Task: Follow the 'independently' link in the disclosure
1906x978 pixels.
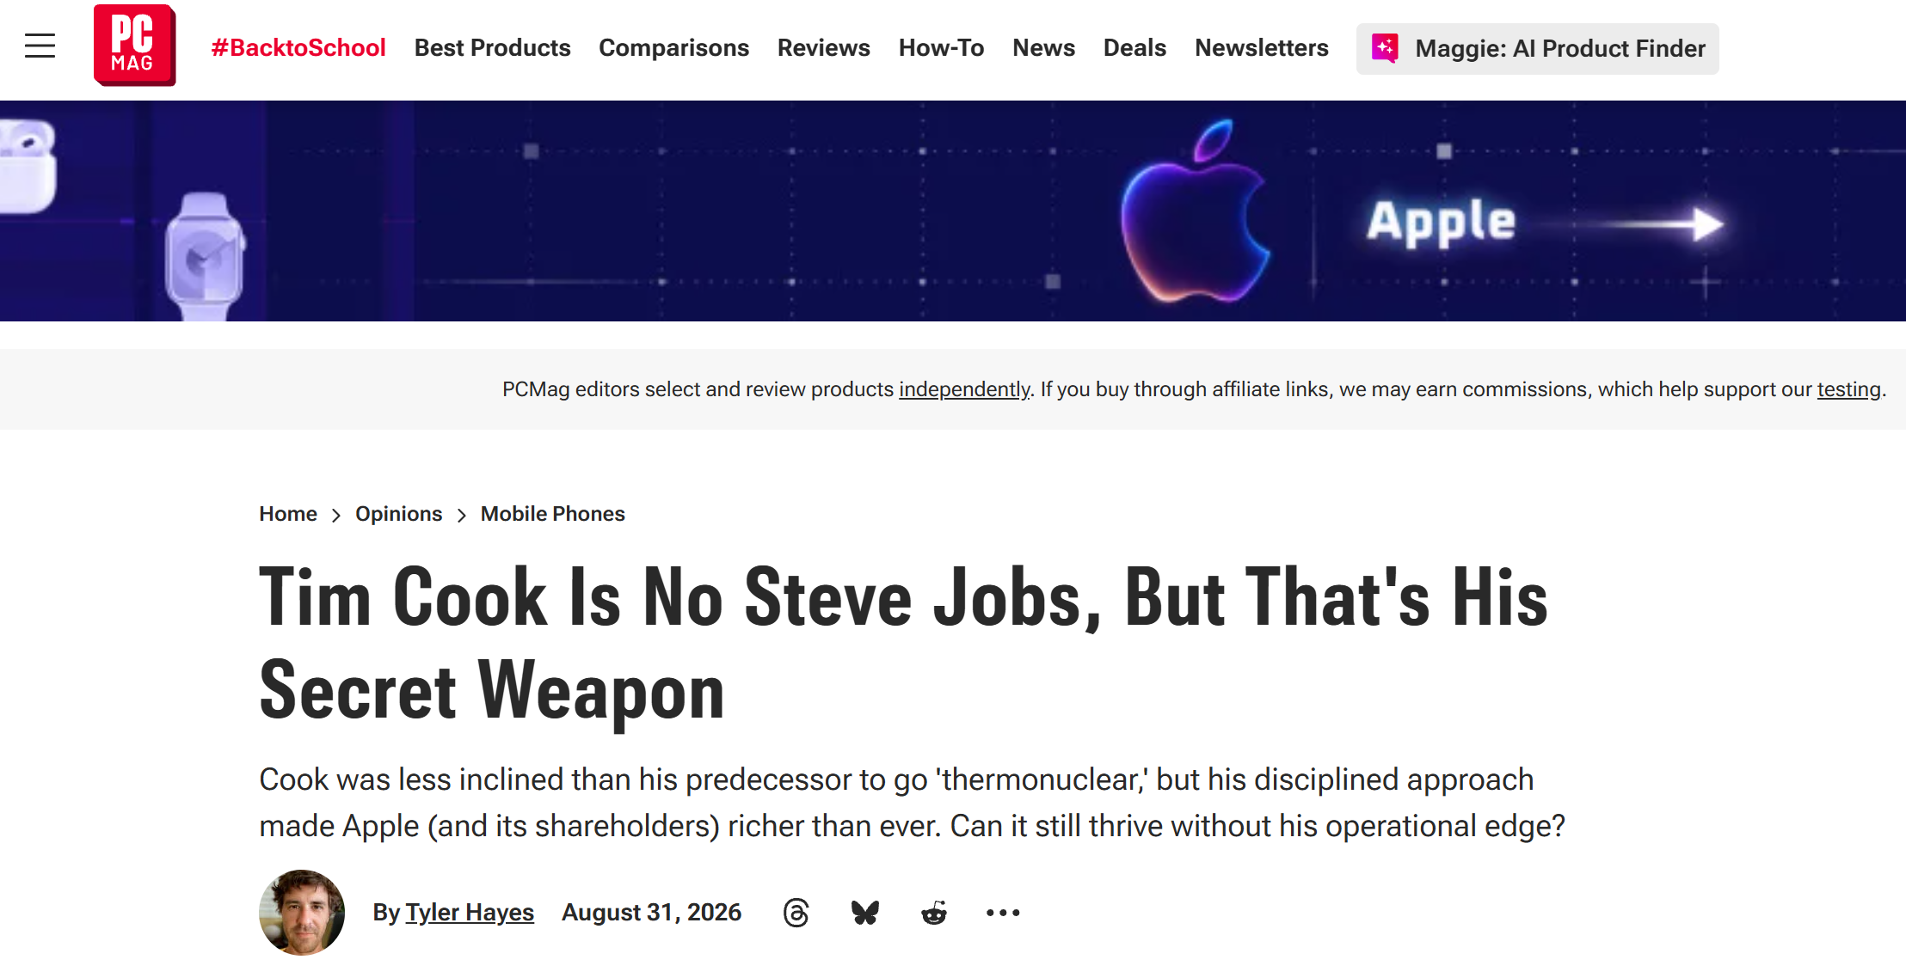Action: coord(964,389)
